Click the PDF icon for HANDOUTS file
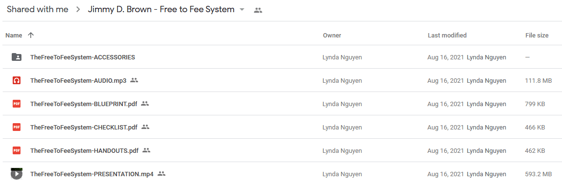The height and width of the screenshot is (184, 562). (17, 150)
